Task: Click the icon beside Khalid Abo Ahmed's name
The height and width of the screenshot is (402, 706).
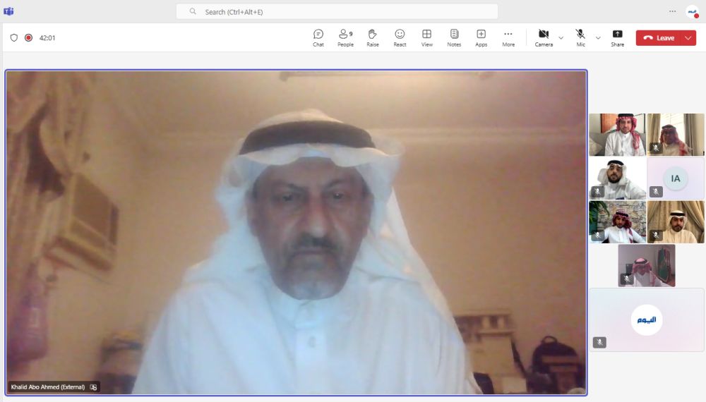Action: click(x=93, y=386)
